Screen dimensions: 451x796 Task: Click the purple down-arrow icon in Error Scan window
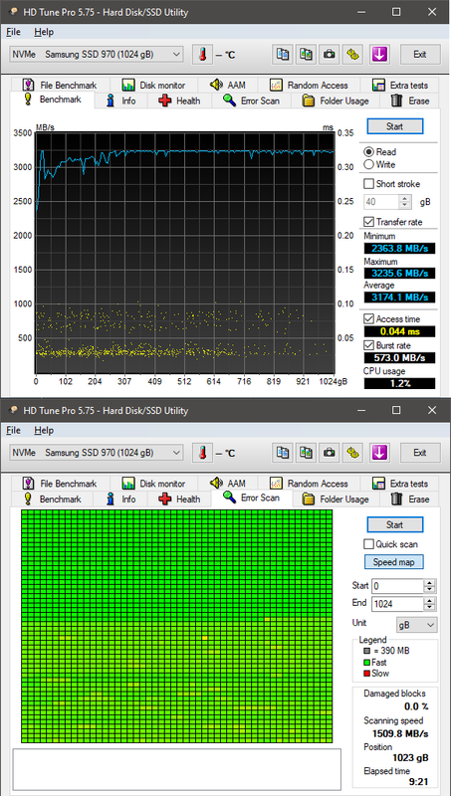(x=379, y=453)
